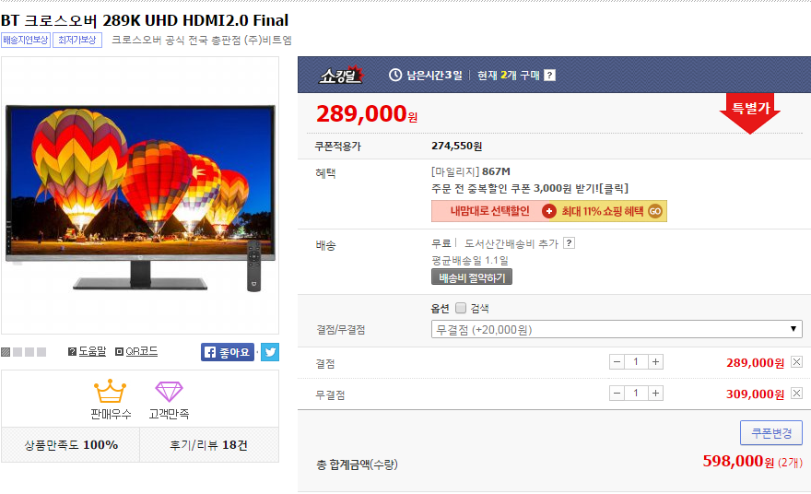Enable the 옵션 검색 checkbox

(x=460, y=309)
